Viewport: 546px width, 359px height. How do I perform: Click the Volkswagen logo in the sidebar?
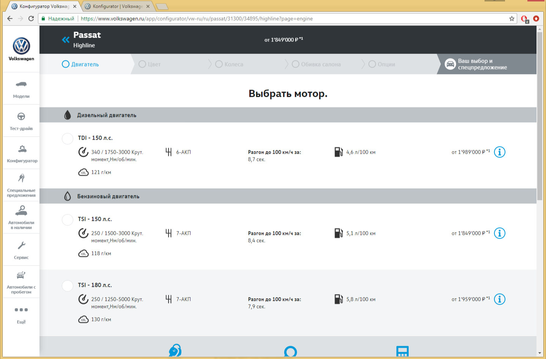[21, 46]
